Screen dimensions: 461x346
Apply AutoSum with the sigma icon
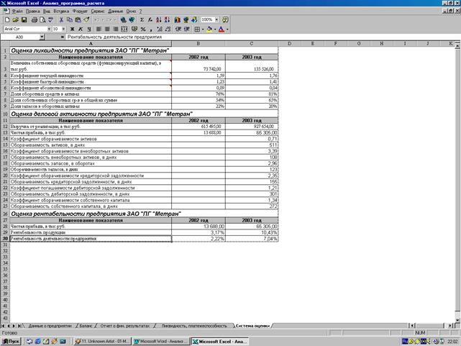point(142,19)
